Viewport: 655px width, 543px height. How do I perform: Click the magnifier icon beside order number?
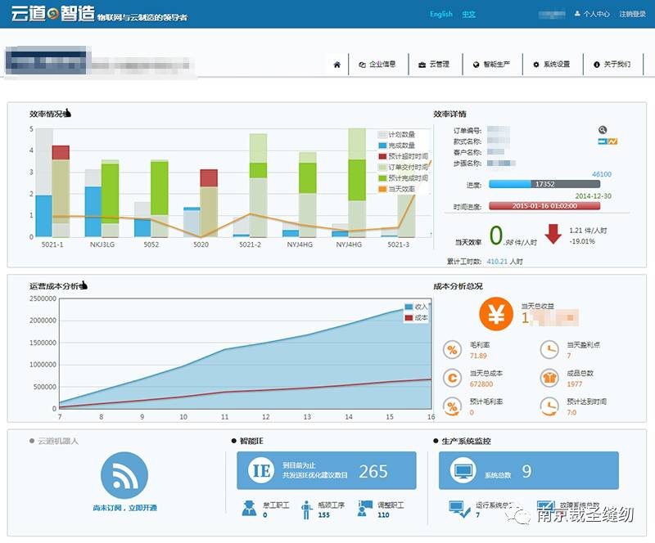tap(603, 130)
